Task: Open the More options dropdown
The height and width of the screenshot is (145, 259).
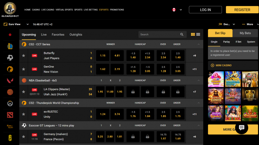Action: point(250,24)
